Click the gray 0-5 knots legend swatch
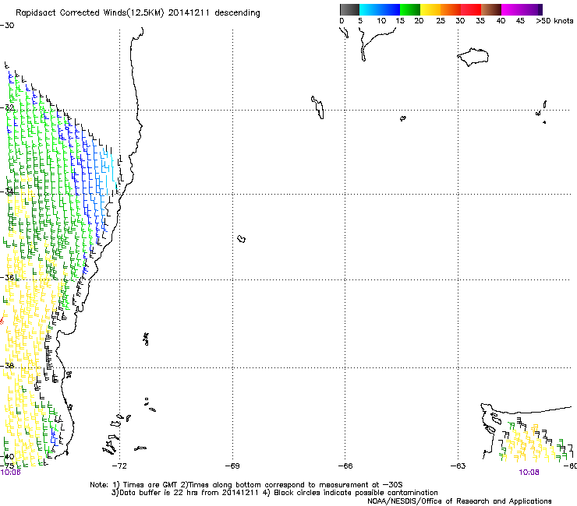 (349, 9)
